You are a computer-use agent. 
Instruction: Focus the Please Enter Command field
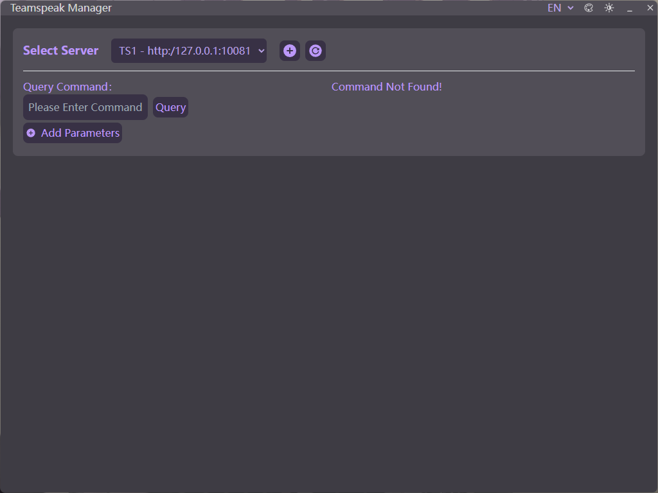coord(85,107)
